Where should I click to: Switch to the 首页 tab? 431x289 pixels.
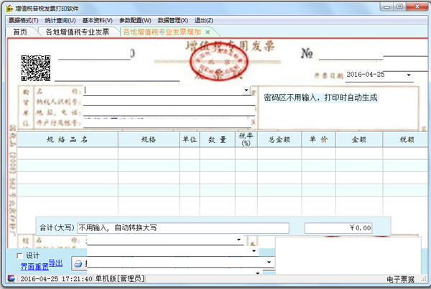pos(20,32)
